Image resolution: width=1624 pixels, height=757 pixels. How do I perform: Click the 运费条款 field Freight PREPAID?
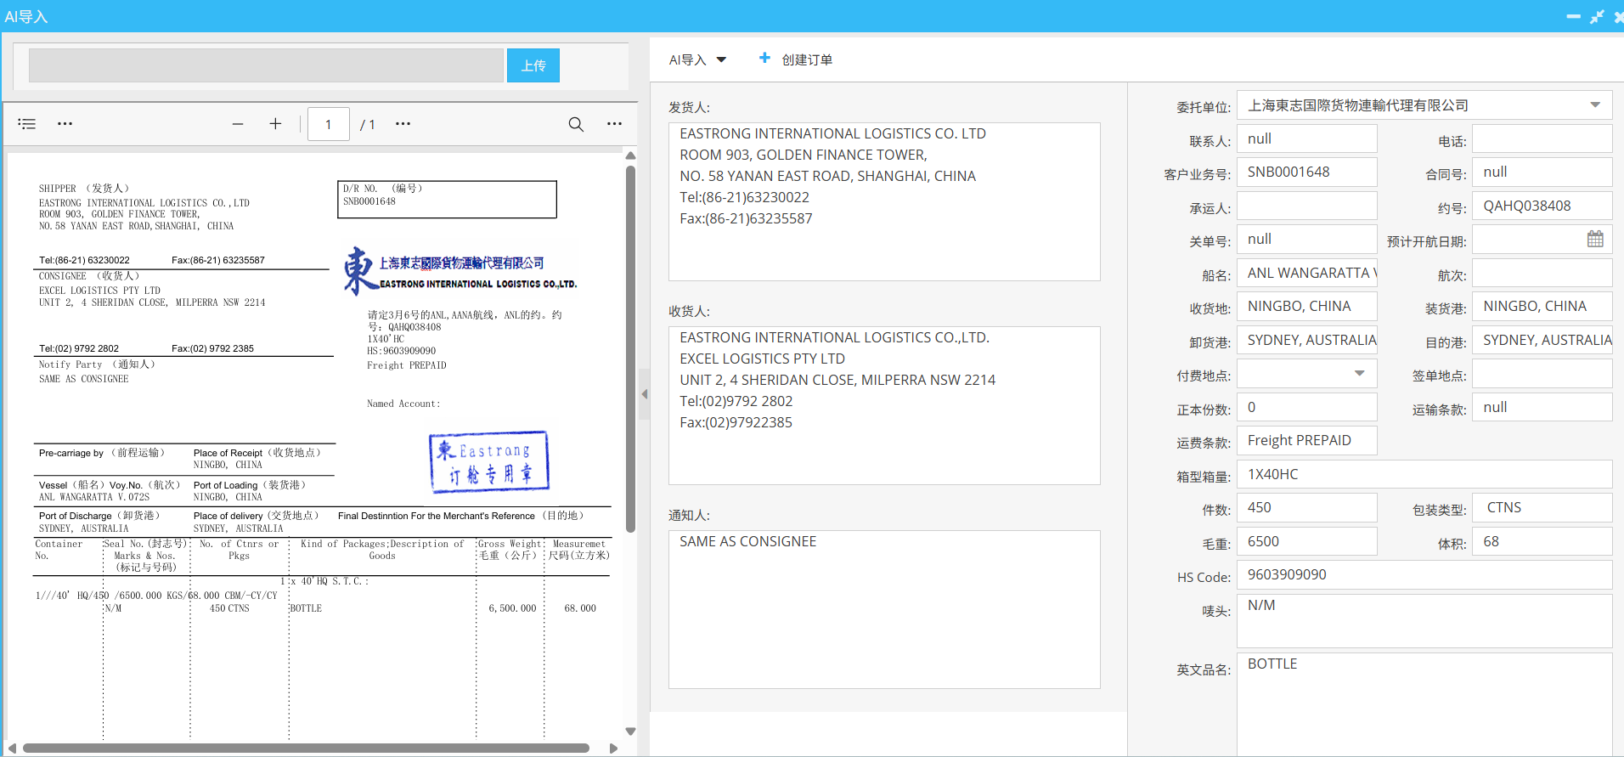click(x=1306, y=440)
